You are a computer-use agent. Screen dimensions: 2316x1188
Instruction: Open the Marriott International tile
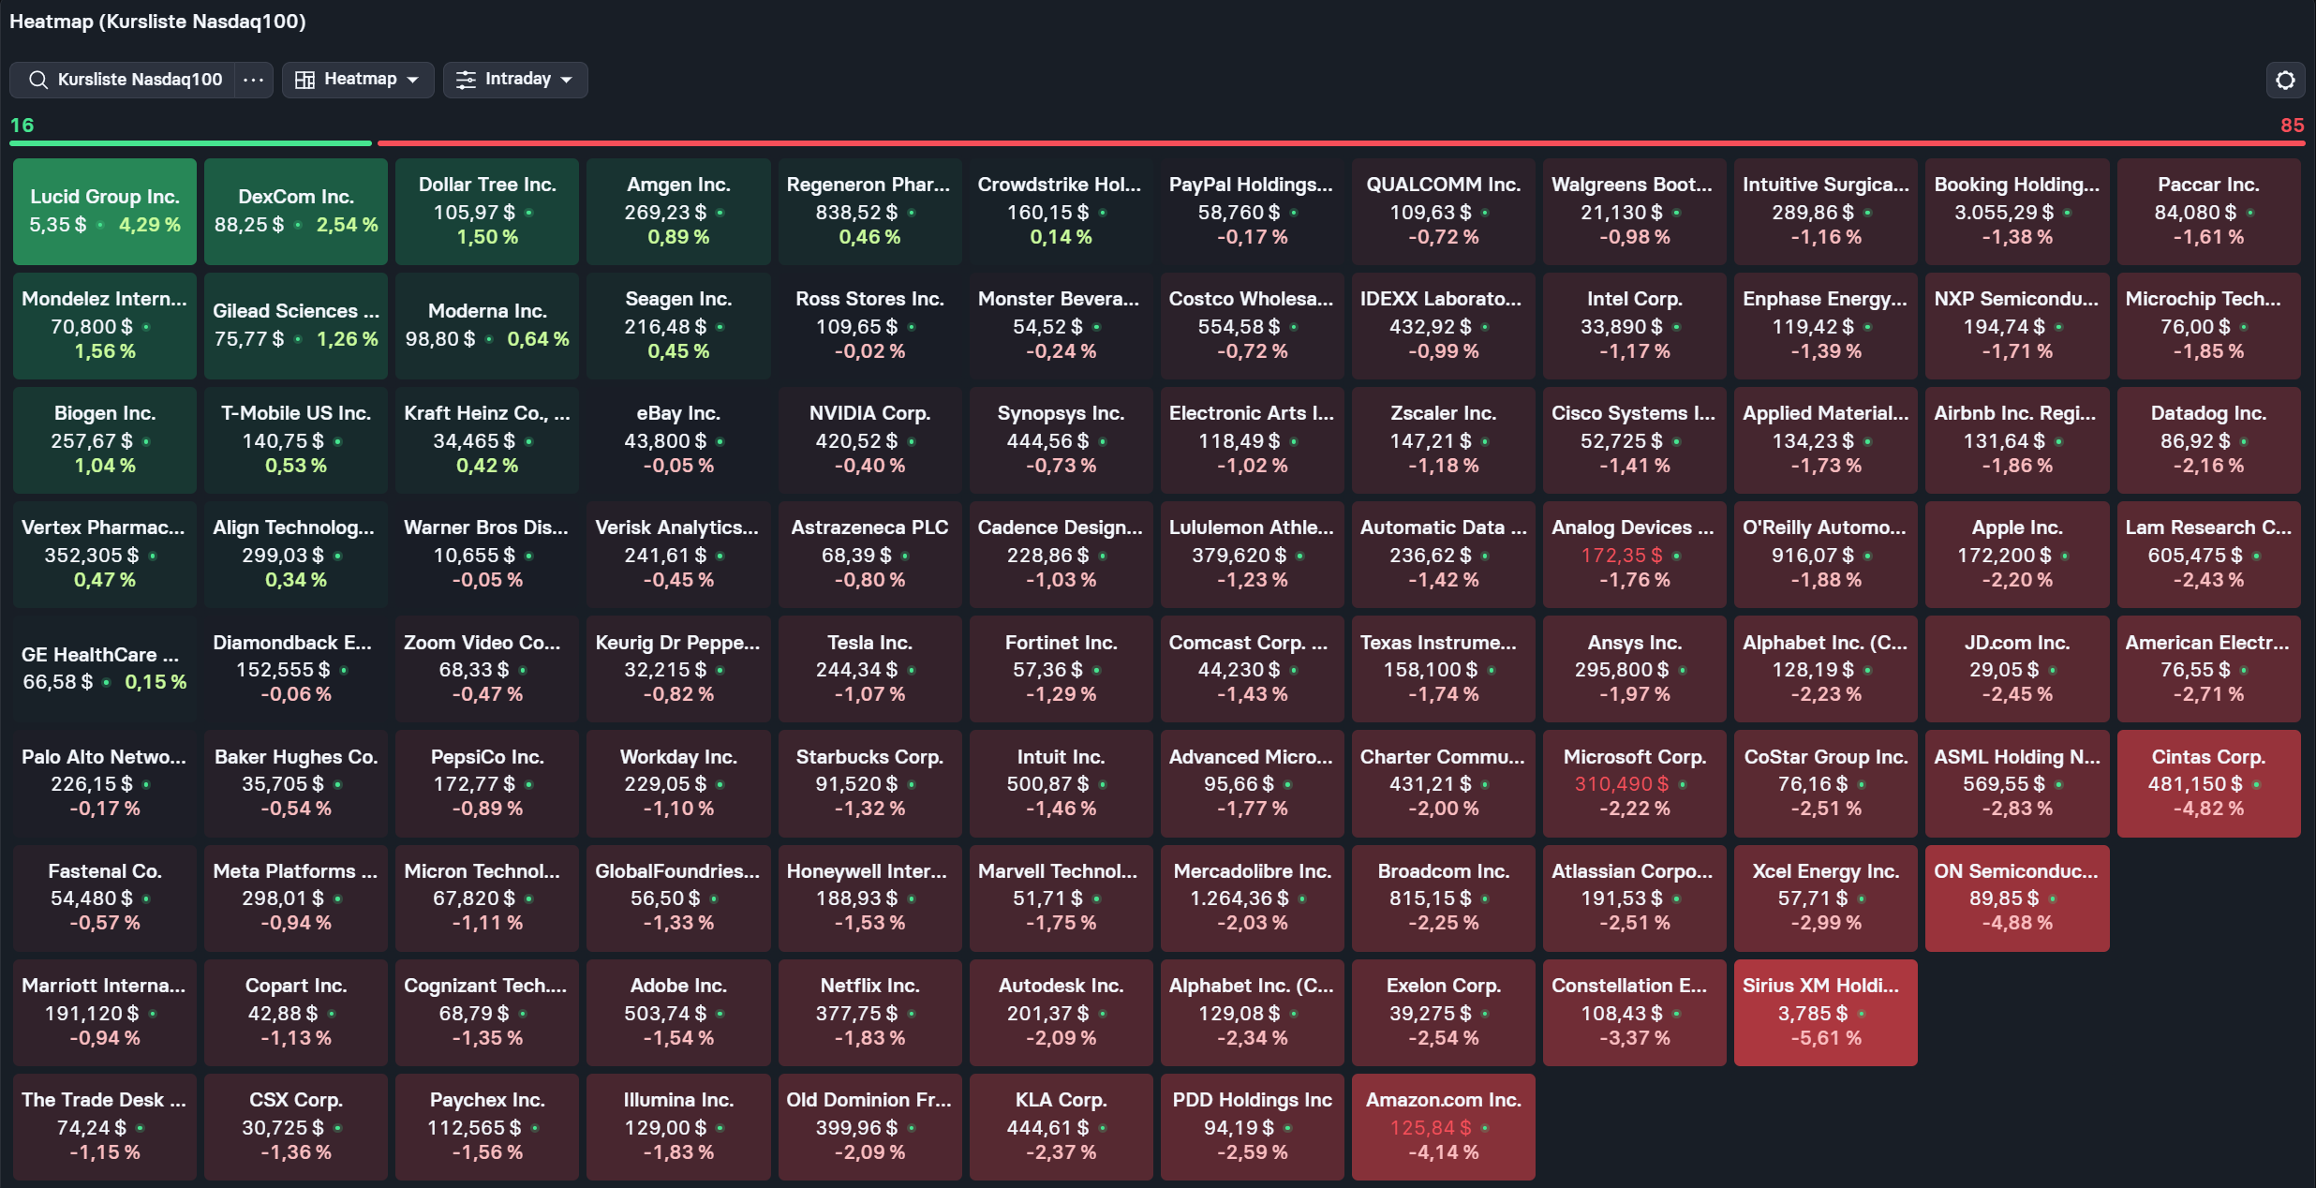[x=105, y=1013]
